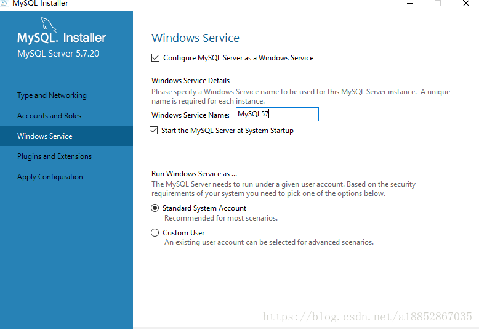479x329 pixels.
Task: Open the Plugins and Extensions step
Action: 54,156
